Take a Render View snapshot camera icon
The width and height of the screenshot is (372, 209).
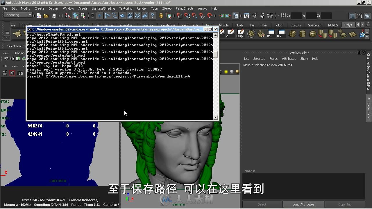(x=20, y=73)
